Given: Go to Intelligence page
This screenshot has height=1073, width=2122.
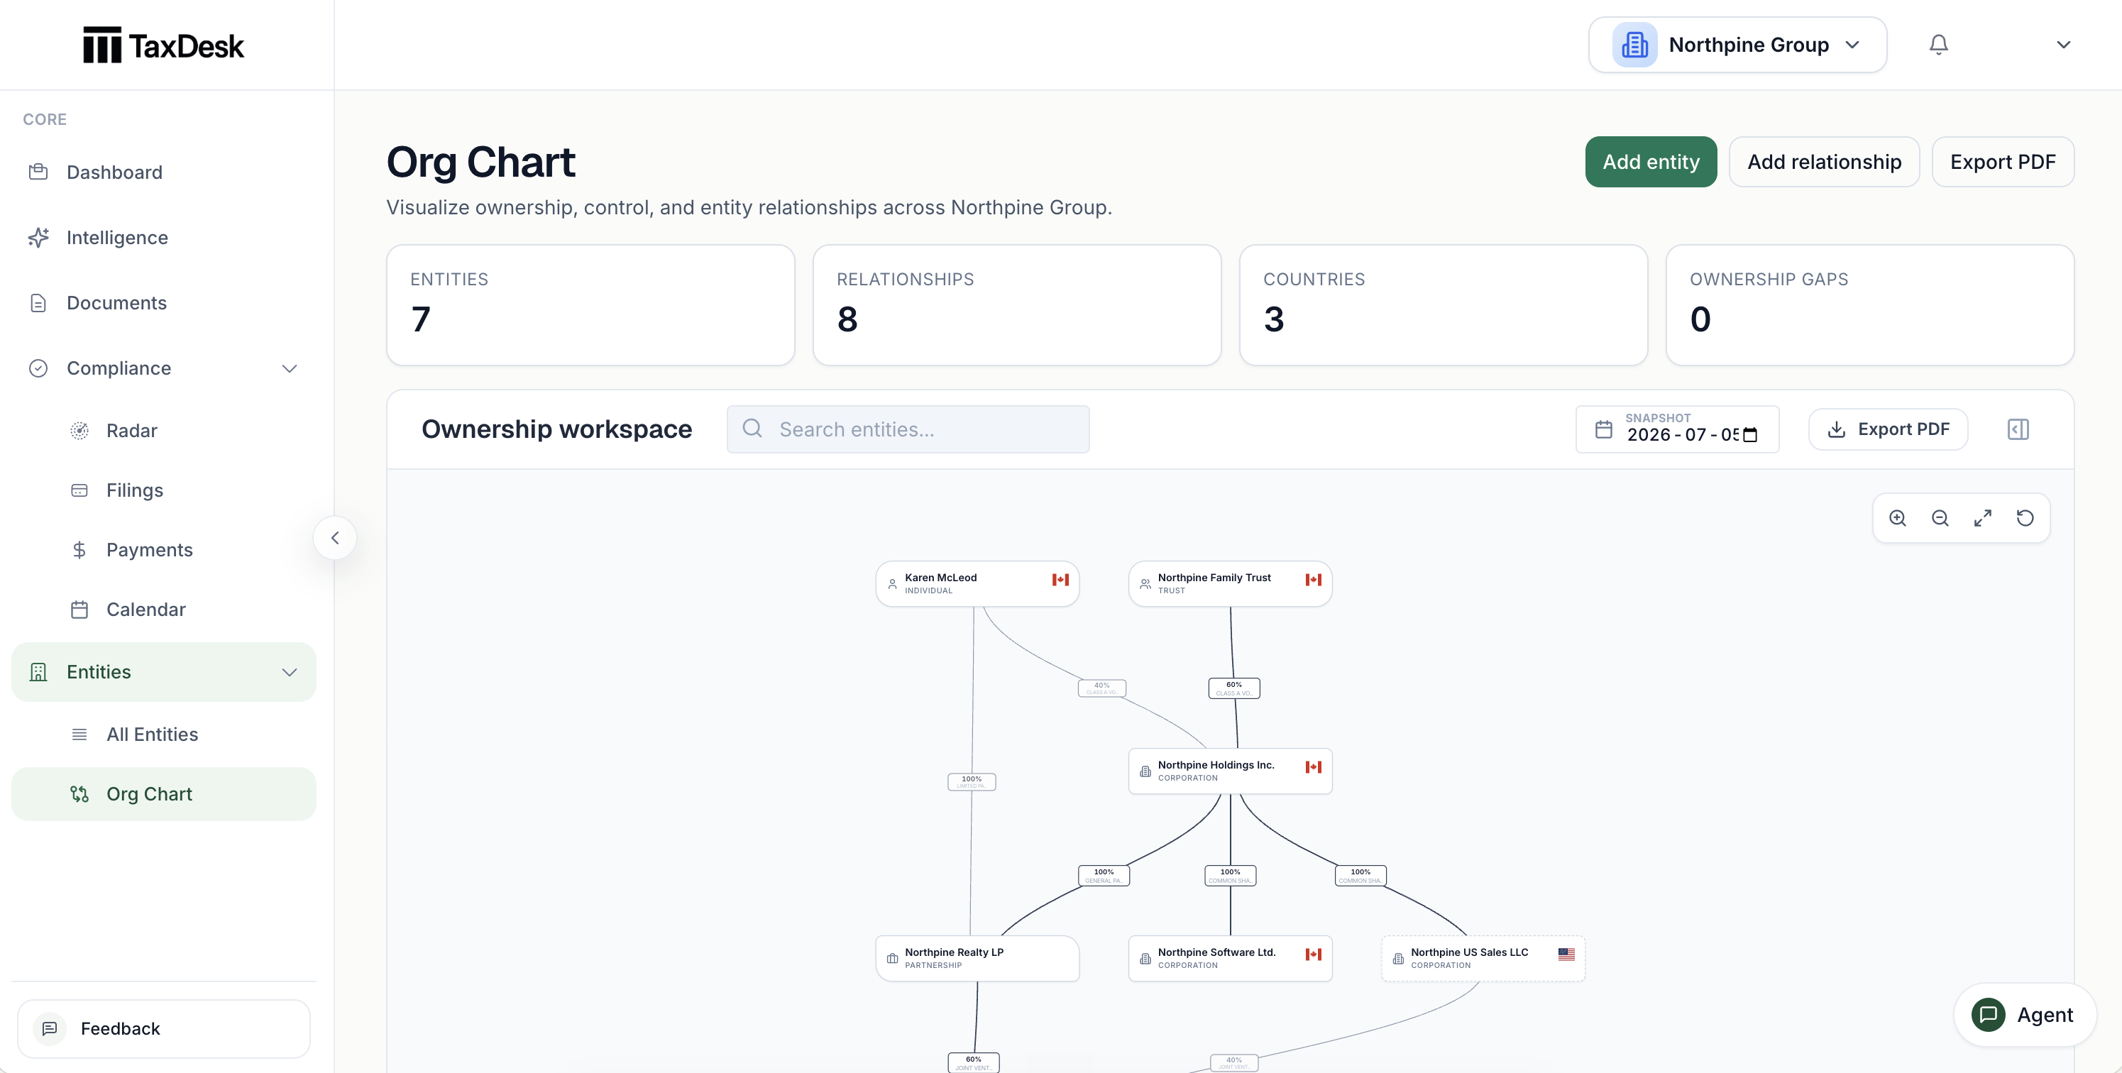Looking at the screenshot, I should [x=164, y=237].
